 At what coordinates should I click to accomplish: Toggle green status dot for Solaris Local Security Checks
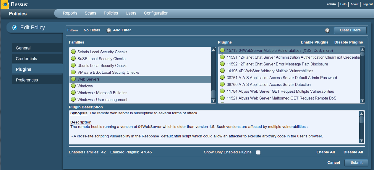[x=73, y=52]
